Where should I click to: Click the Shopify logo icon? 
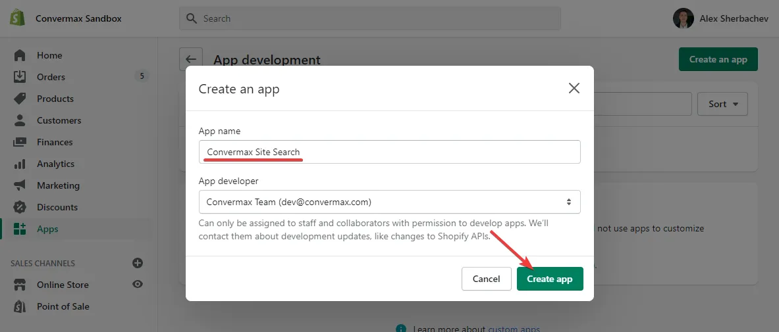point(17,18)
